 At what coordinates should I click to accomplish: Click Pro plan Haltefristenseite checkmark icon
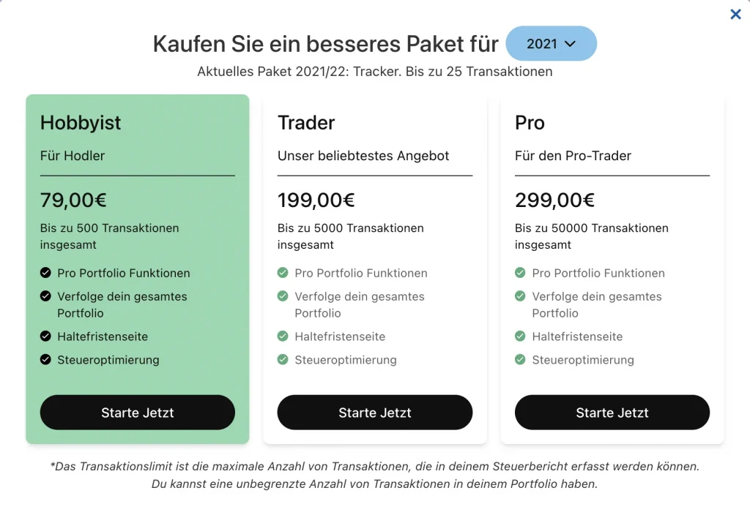coord(520,337)
